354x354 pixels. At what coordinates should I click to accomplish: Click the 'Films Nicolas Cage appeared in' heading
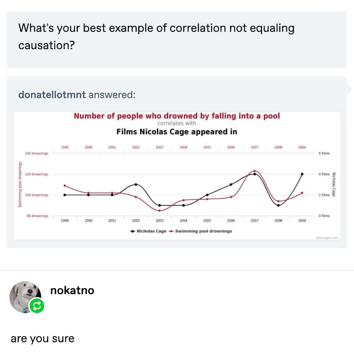click(177, 132)
